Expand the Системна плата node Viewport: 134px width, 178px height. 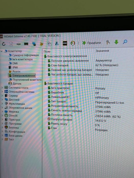coord(2,88)
